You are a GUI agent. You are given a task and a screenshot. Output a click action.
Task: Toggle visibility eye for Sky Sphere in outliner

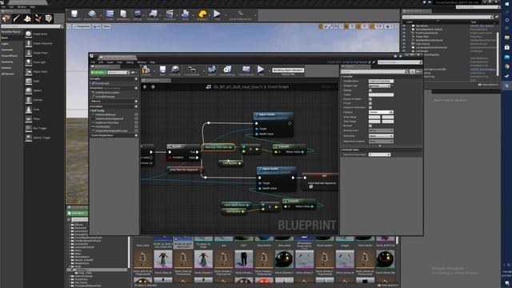[x=404, y=26]
